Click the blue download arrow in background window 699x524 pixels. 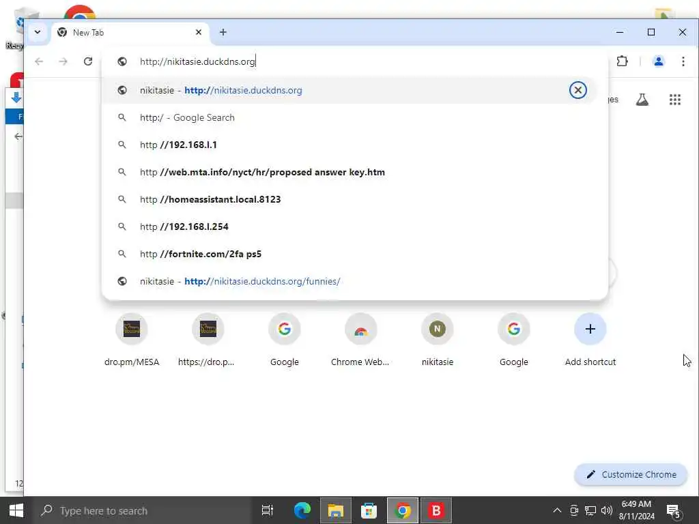[x=16, y=97]
